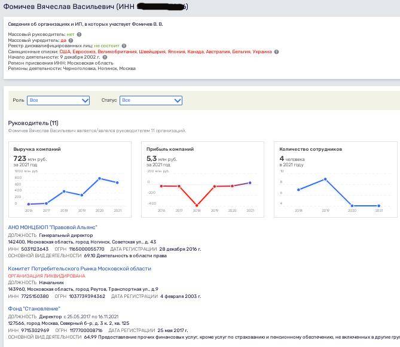The image size is (400, 347).
Task: Click help icon after Санкционные списки countries
Action: [275, 52]
